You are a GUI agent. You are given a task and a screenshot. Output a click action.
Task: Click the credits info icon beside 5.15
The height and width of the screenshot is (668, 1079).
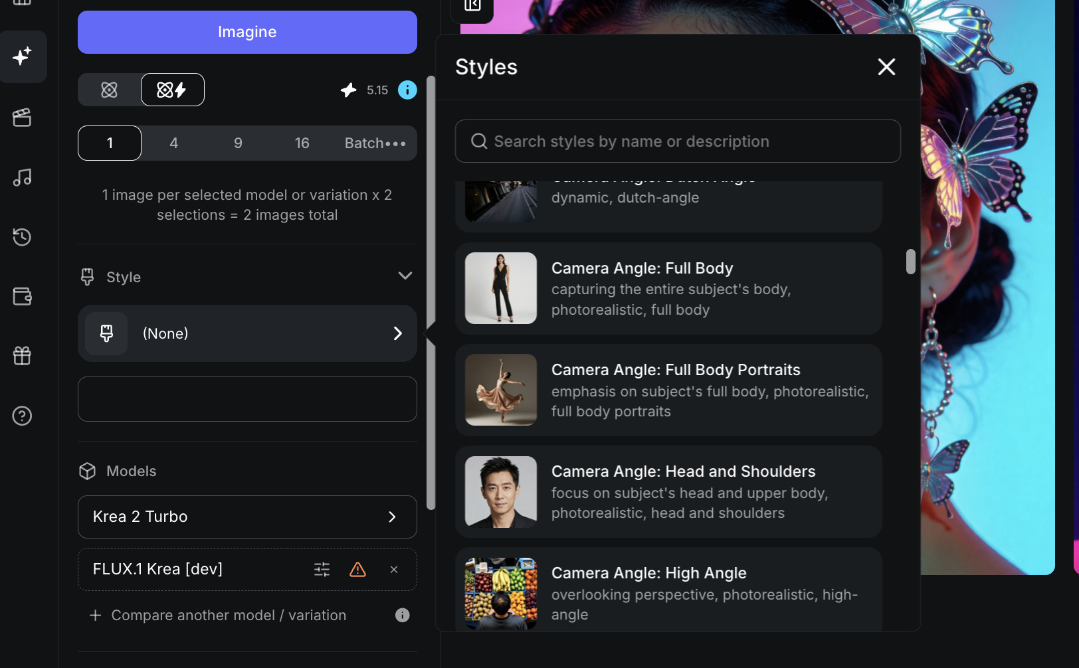click(407, 90)
